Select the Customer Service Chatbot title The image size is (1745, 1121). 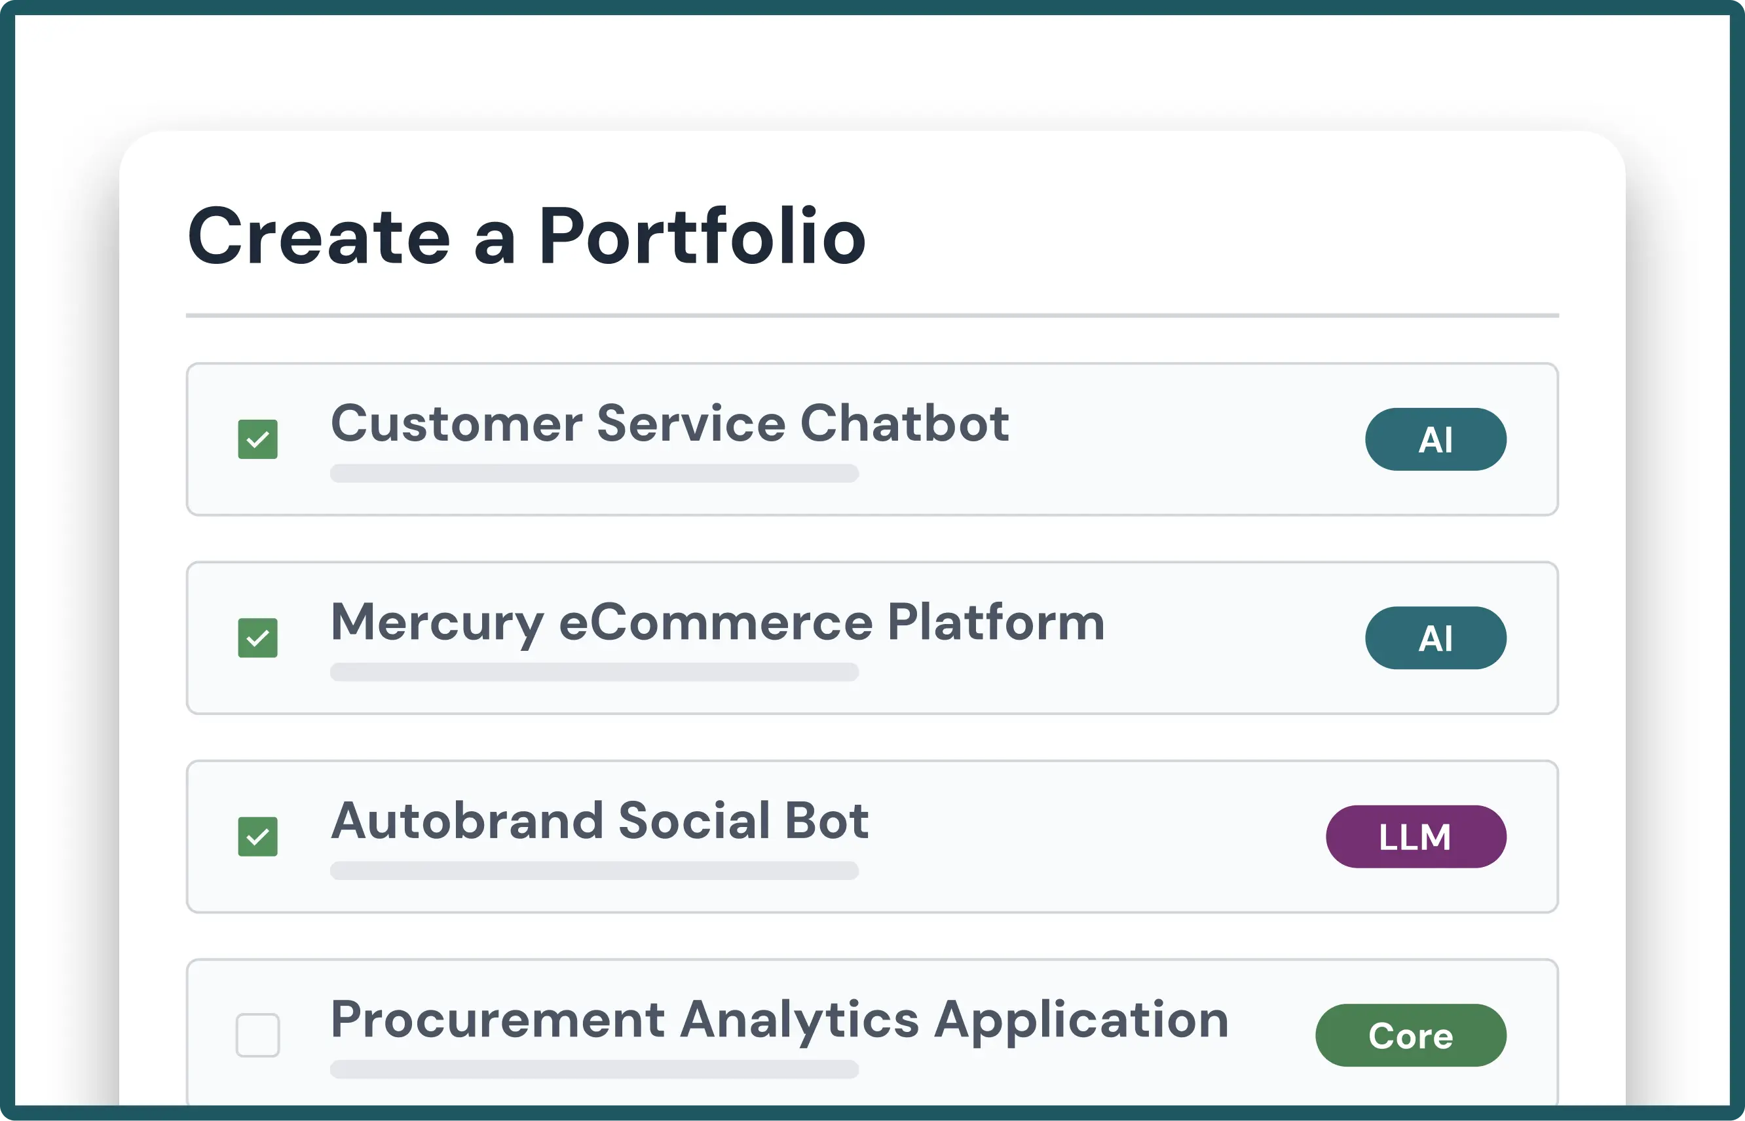pyautogui.click(x=669, y=423)
